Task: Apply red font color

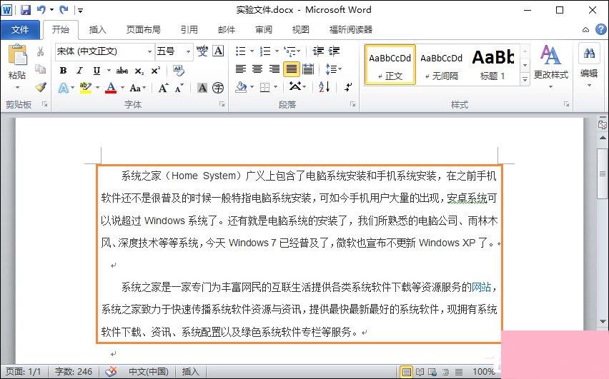Action: click(111, 88)
